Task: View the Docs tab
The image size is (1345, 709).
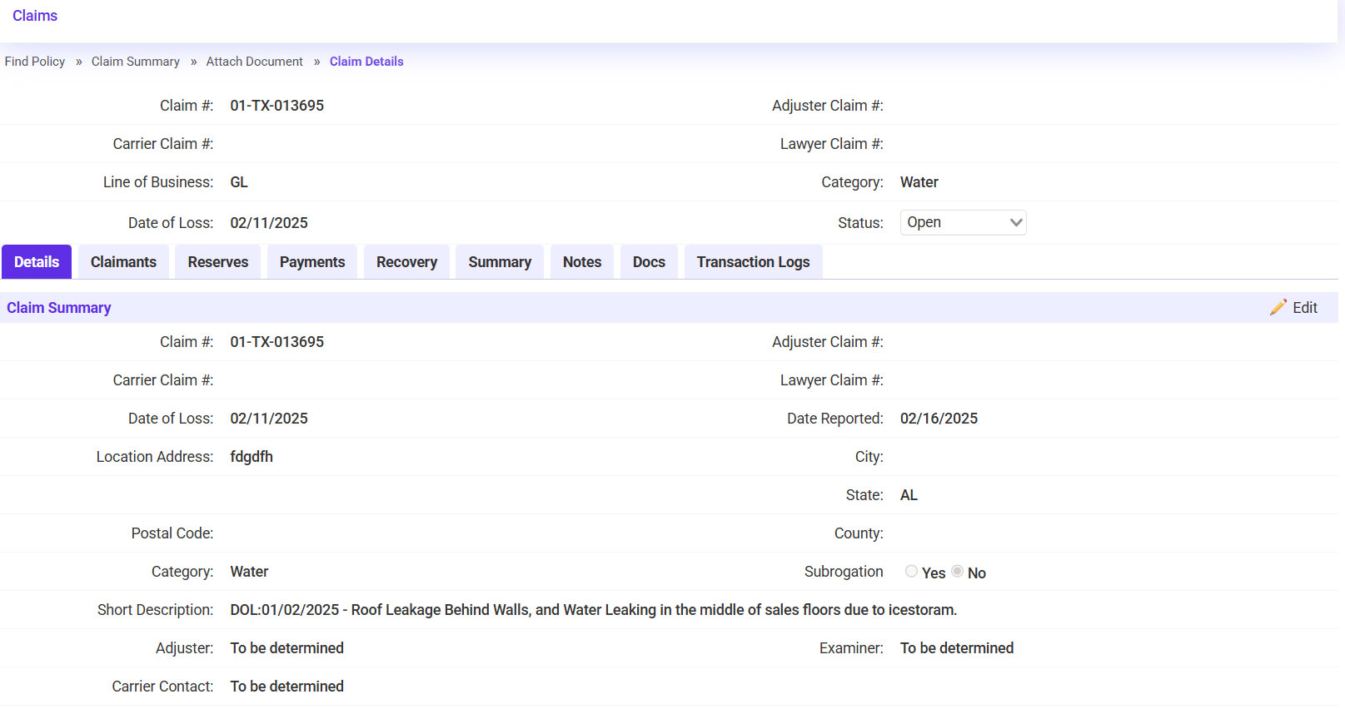Action: point(649,262)
